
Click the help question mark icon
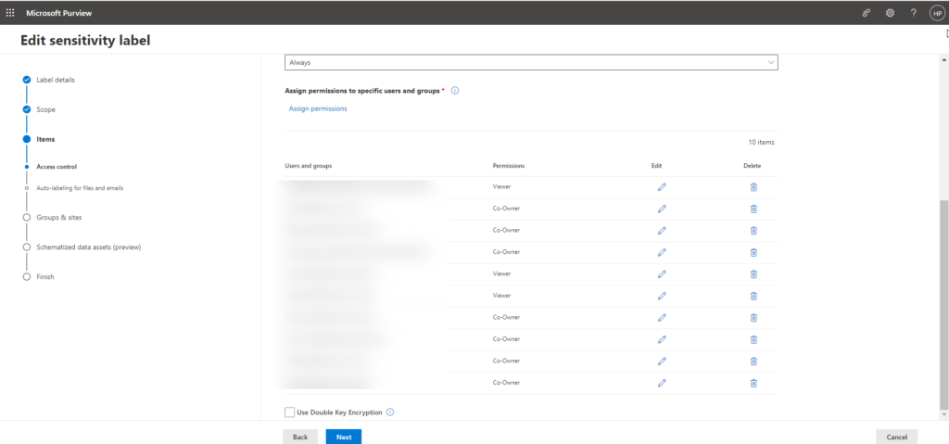[x=913, y=13]
